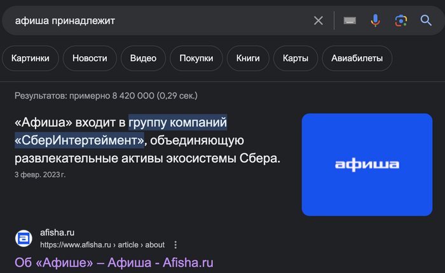Switch to Новости search filter
445x273 pixels.
[x=90, y=59]
